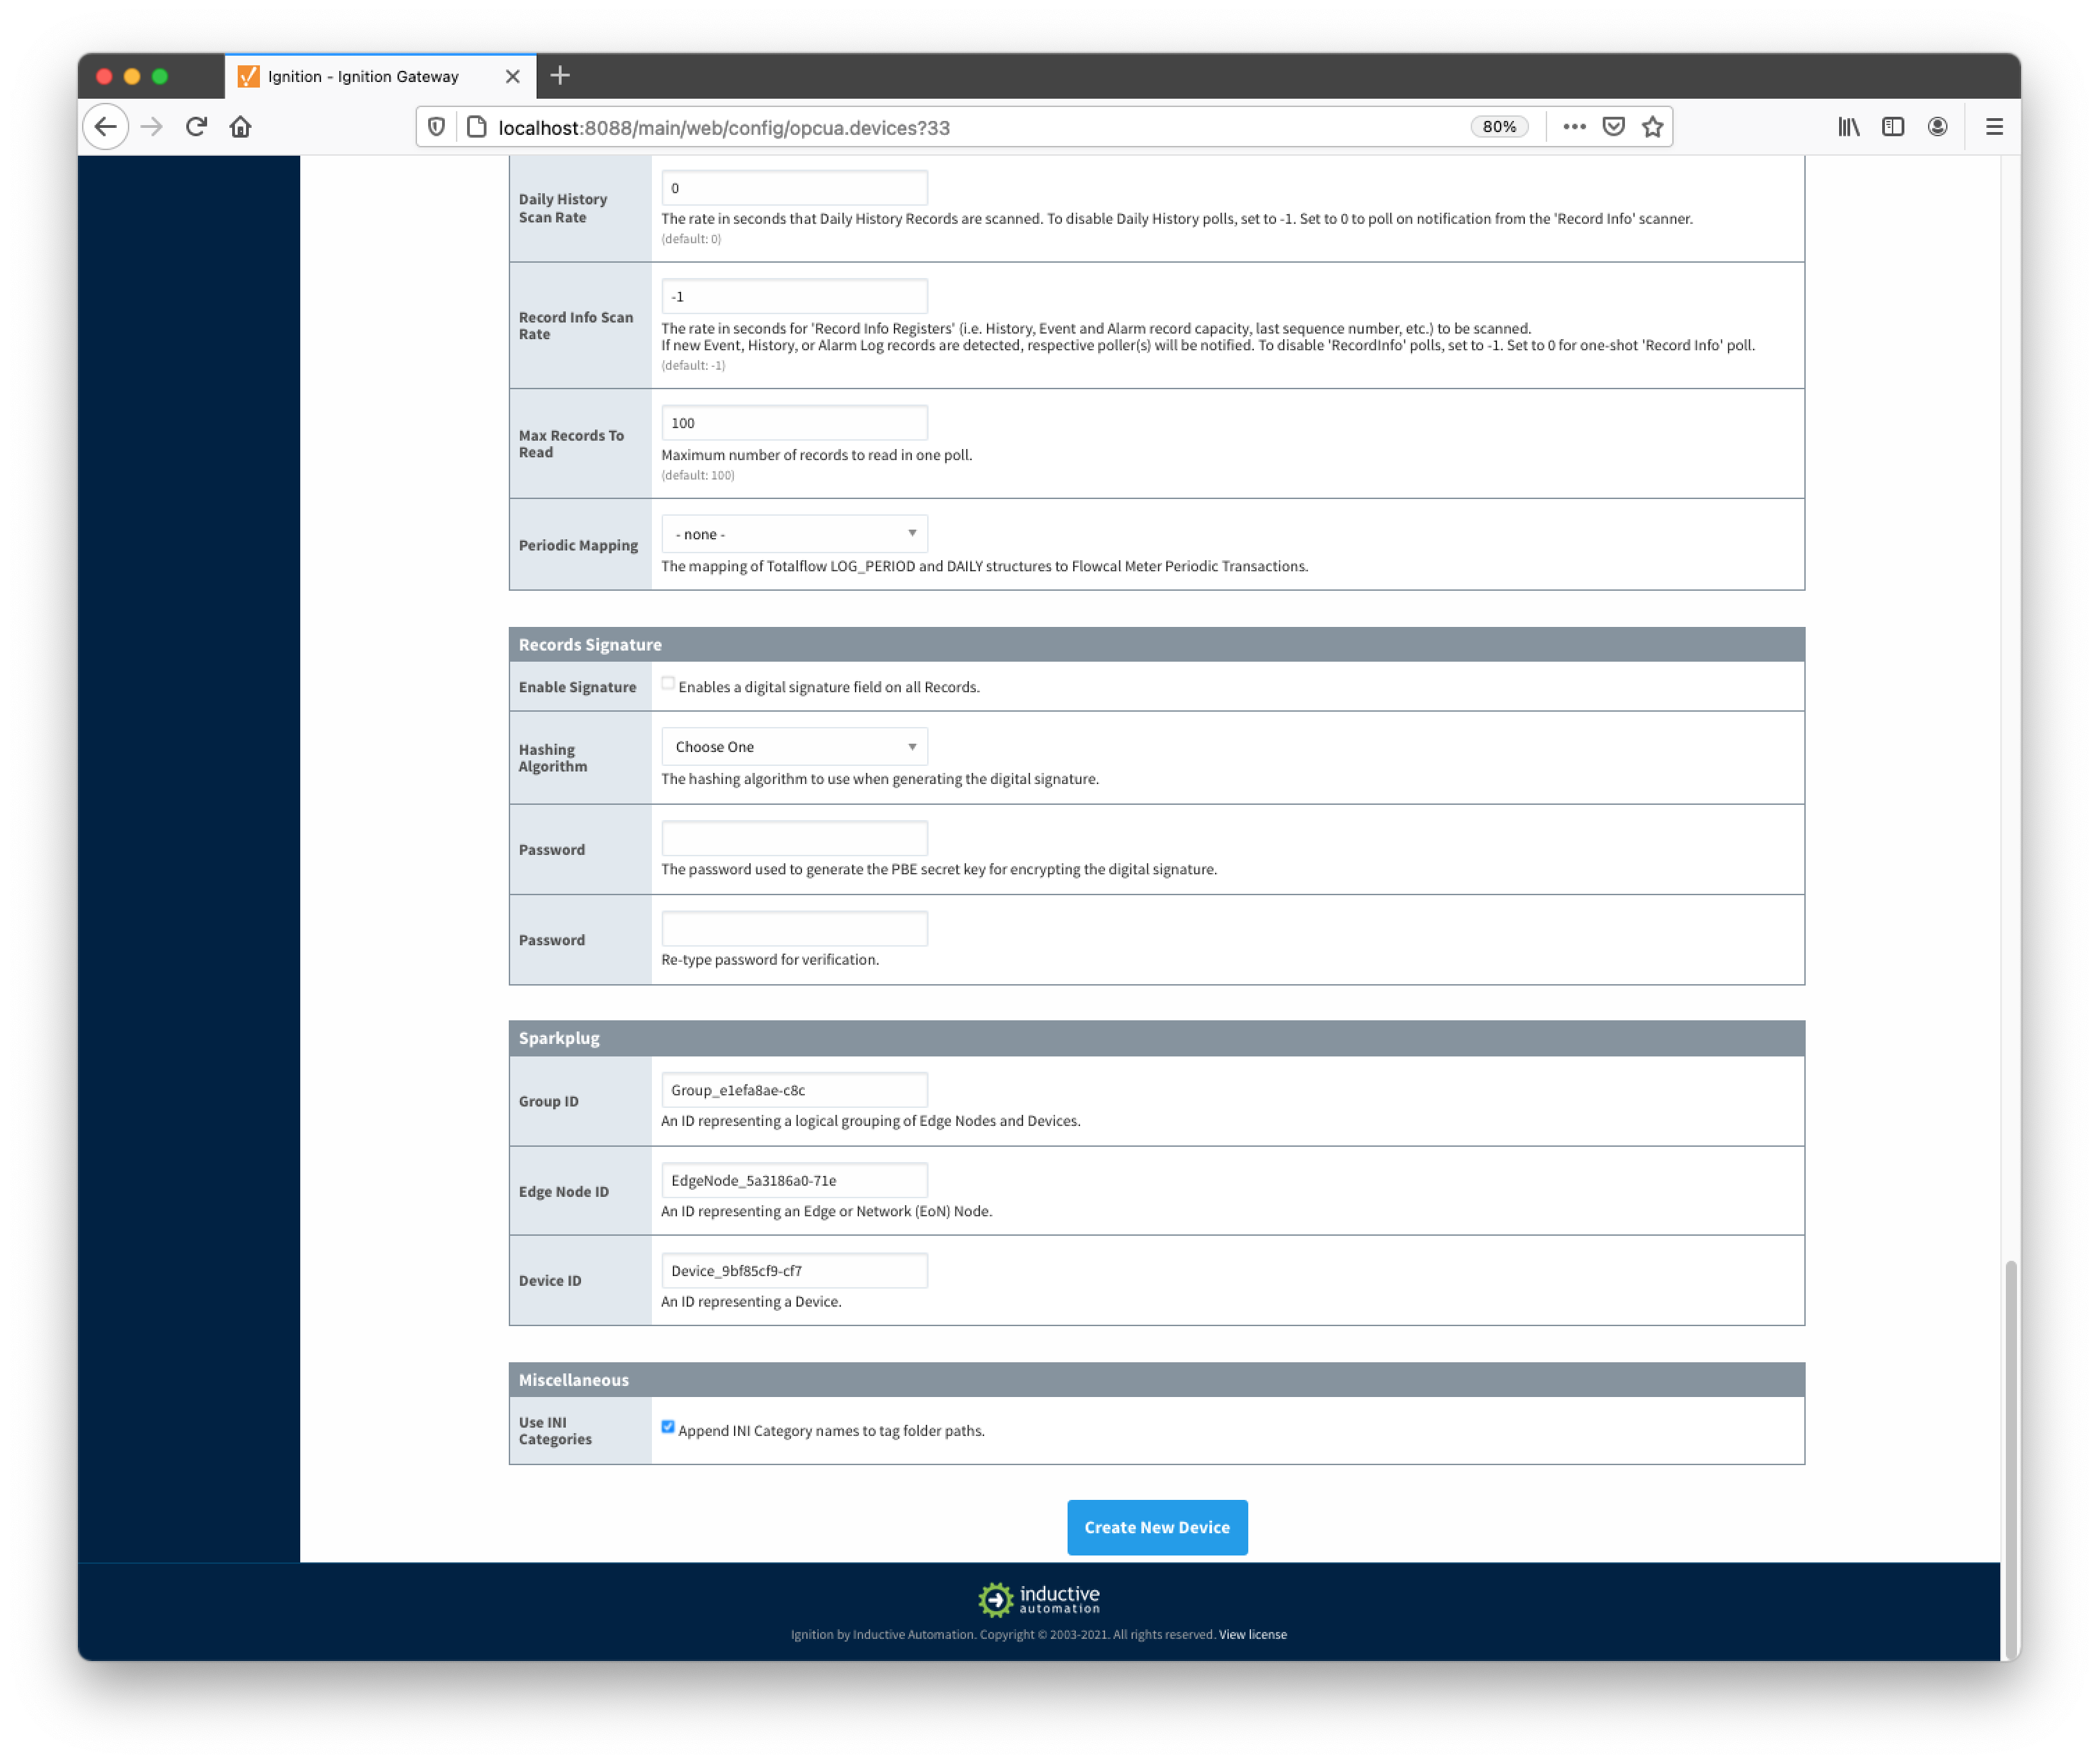
Task: Open the Firefox account icon
Action: tap(1937, 127)
